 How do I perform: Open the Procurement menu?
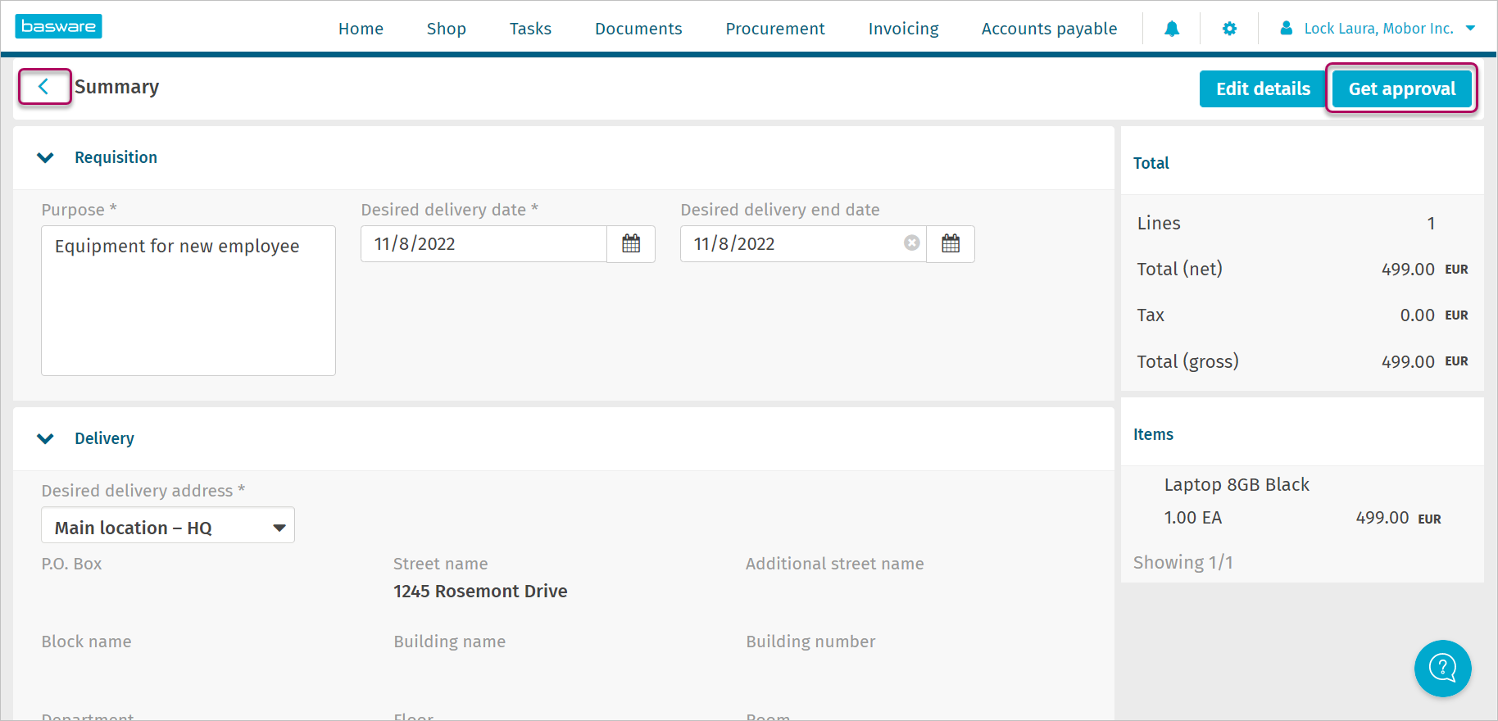click(774, 29)
